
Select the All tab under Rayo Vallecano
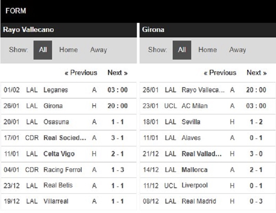pyautogui.click(x=43, y=50)
